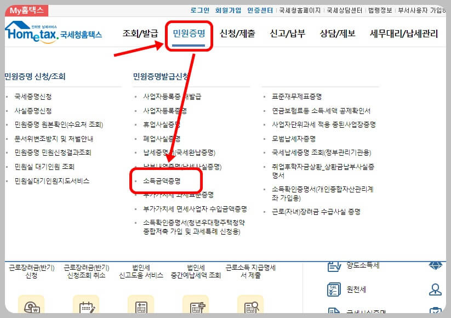The height and width of the screenshot is (318, 451).
Task: Click the 원천세 text
Action: click(356, 289)
